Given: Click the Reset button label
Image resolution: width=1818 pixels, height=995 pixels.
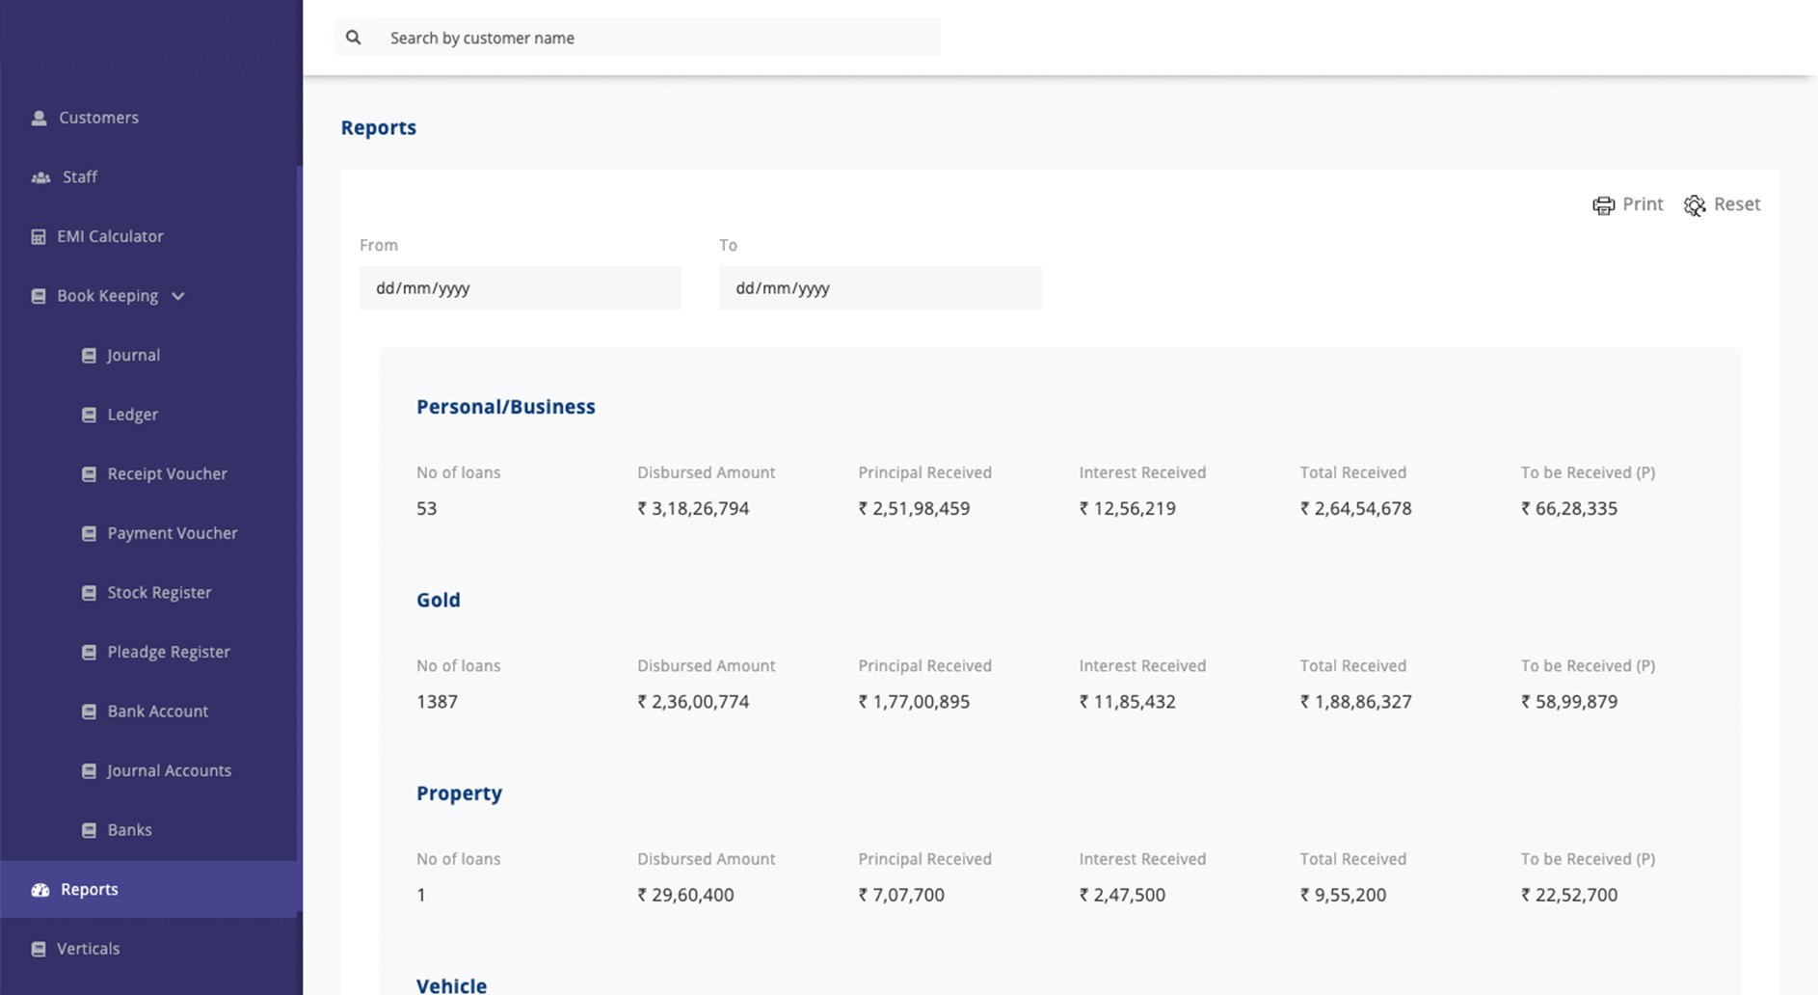Looking at the screenshot, I should coord(1737,204).
